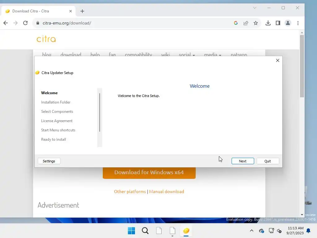Click the cloud sync tray icon
This screenshot has width=317, height=238.
(261, 231)
